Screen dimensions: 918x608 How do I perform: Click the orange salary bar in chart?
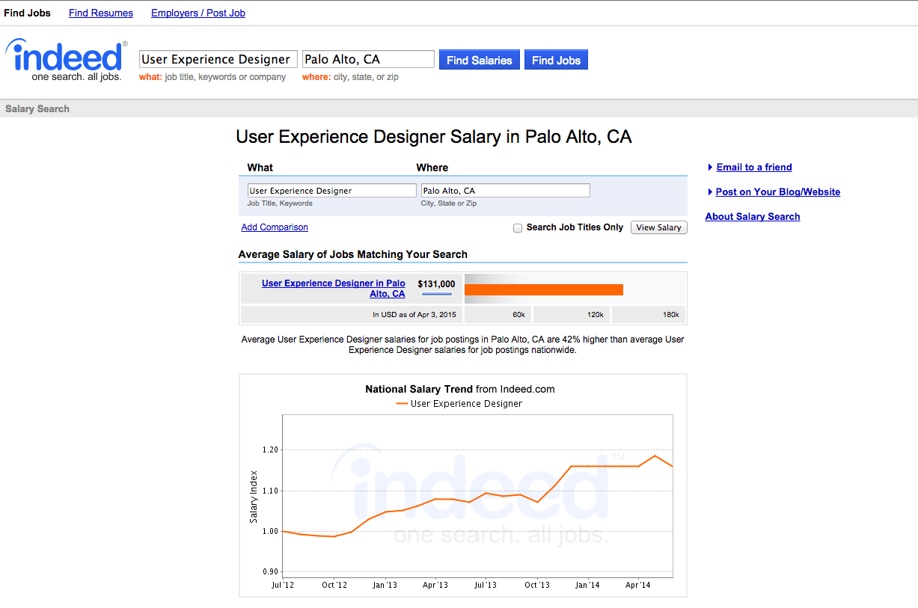point(544,289)
